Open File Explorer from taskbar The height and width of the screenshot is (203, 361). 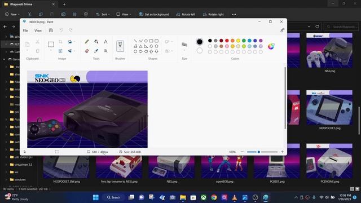pos(183,197)
